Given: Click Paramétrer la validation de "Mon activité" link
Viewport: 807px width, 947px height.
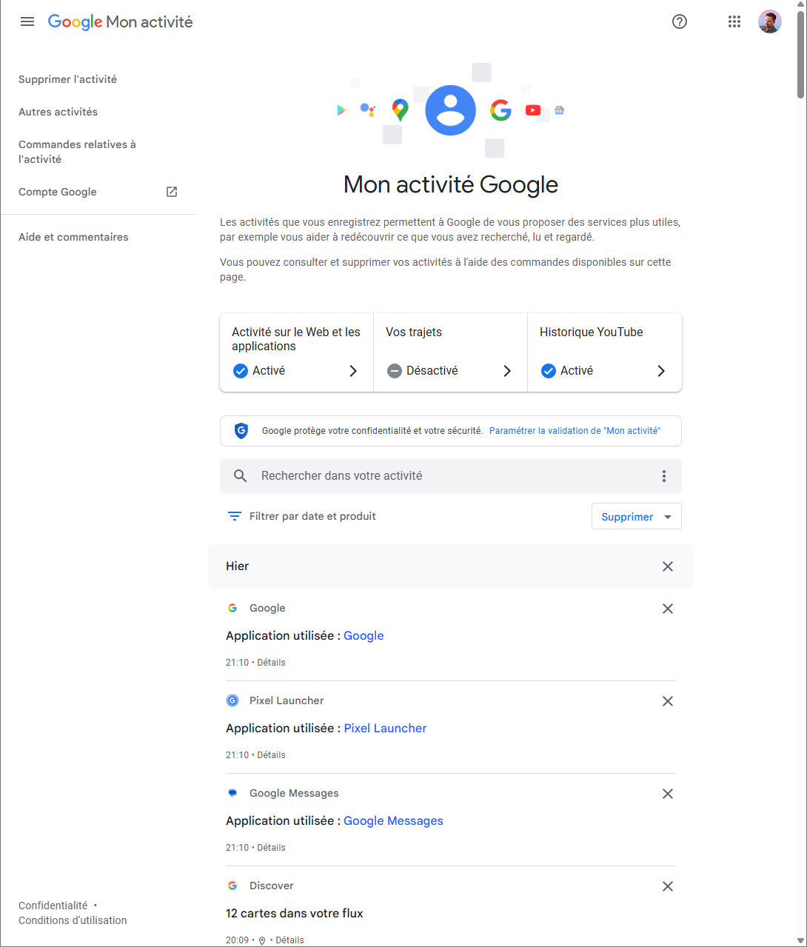Looking at the screenshot, I should (575, 431).
